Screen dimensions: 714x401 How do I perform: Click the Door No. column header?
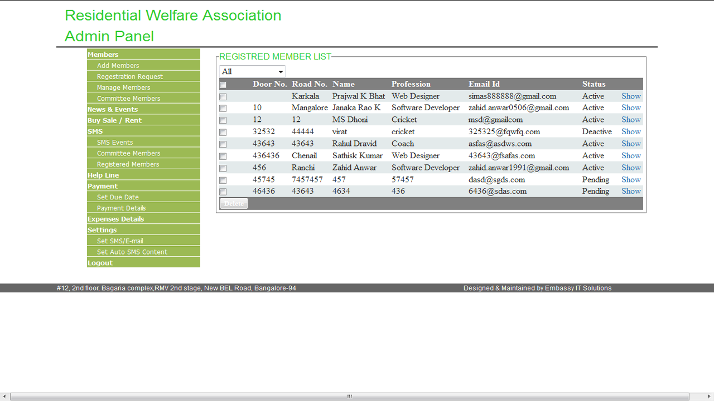pos(270,84)
